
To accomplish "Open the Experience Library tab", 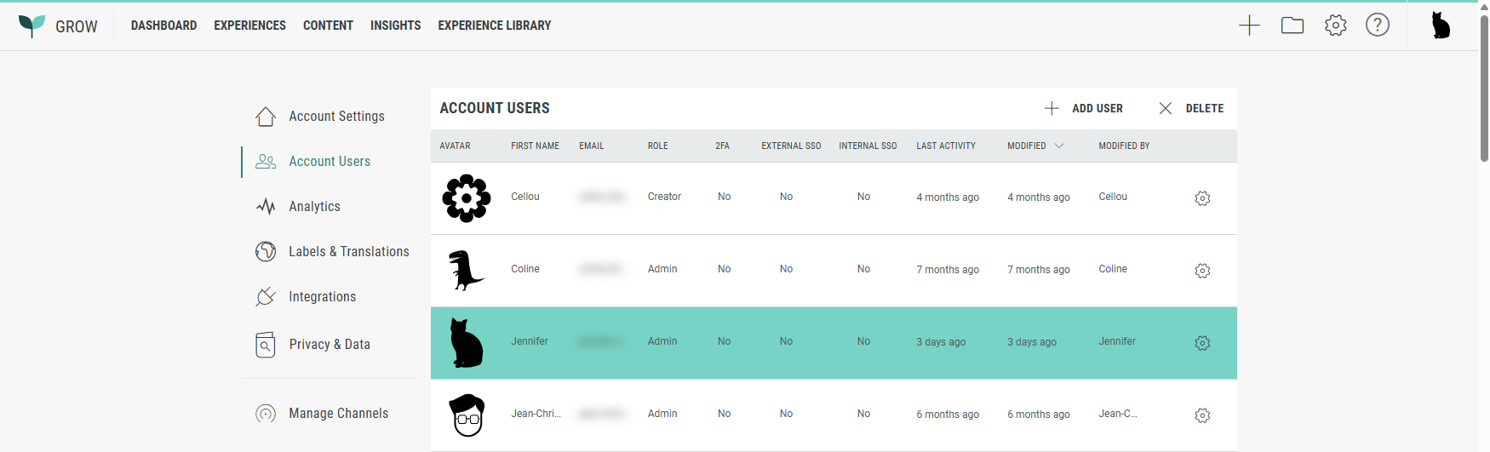I will [x=494, y=26].
